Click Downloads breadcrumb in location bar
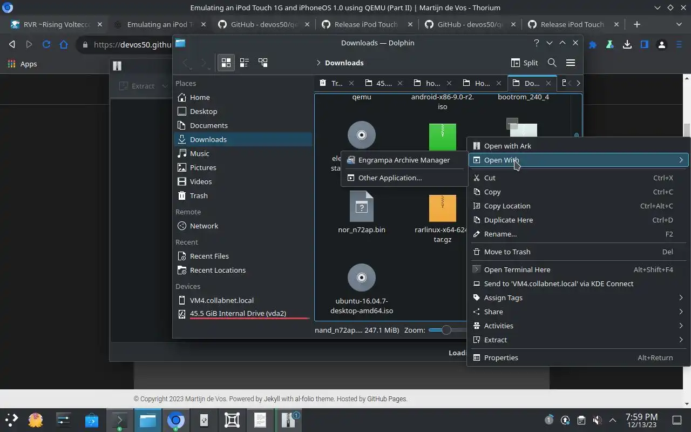The height and width of the screenshot is (432, 691). [344, 63]
